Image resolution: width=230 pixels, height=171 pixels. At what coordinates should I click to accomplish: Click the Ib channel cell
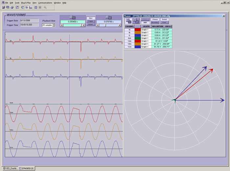(x=129, y=32)
